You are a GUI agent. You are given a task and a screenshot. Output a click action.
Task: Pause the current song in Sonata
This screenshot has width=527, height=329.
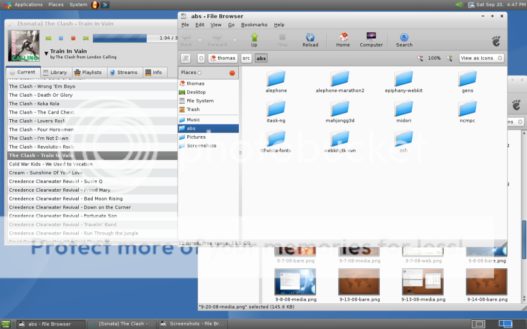click(61, 38)
